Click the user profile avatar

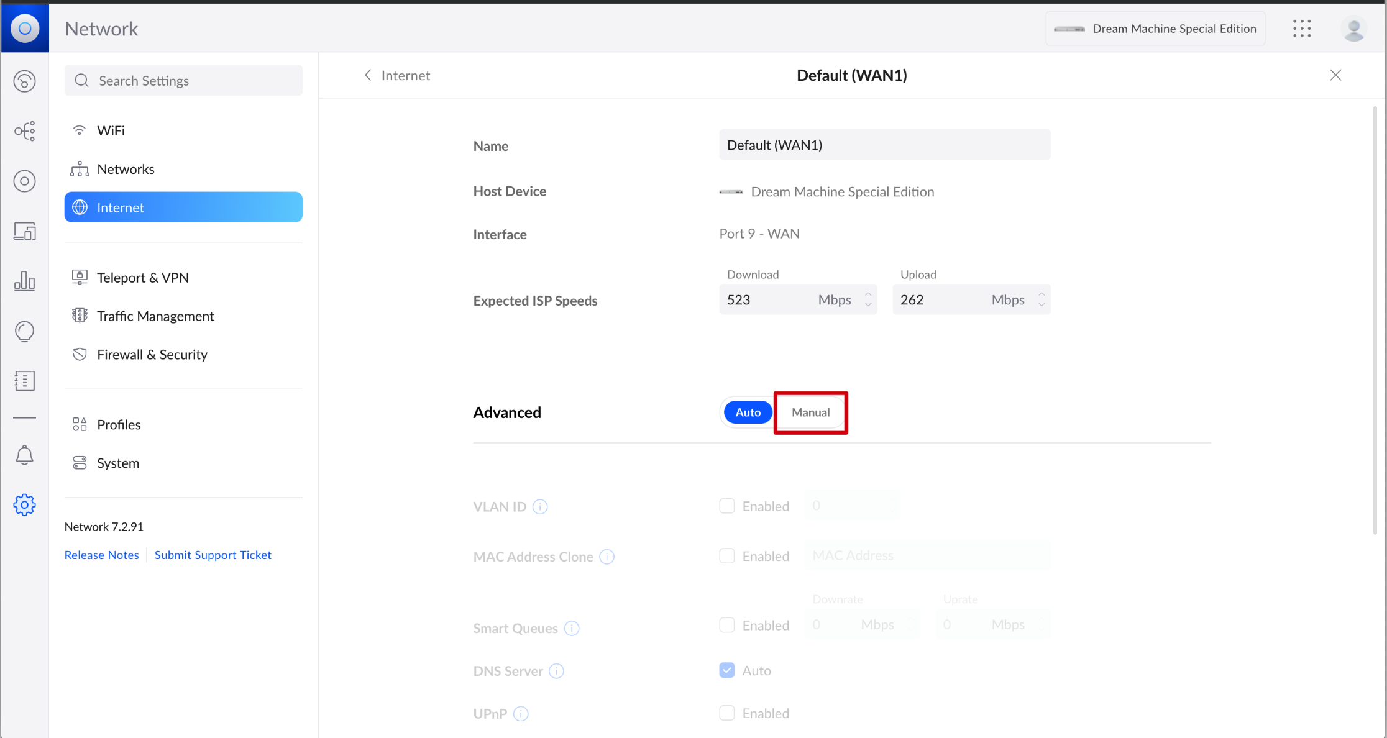pos(1353,29)
